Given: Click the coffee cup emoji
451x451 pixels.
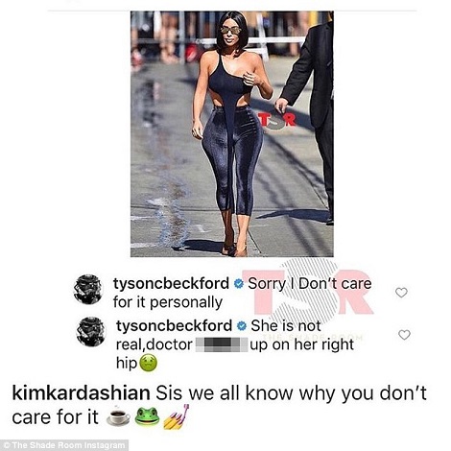Looking at the screenshot, I should pyautogui.click(x=118, y=417).
